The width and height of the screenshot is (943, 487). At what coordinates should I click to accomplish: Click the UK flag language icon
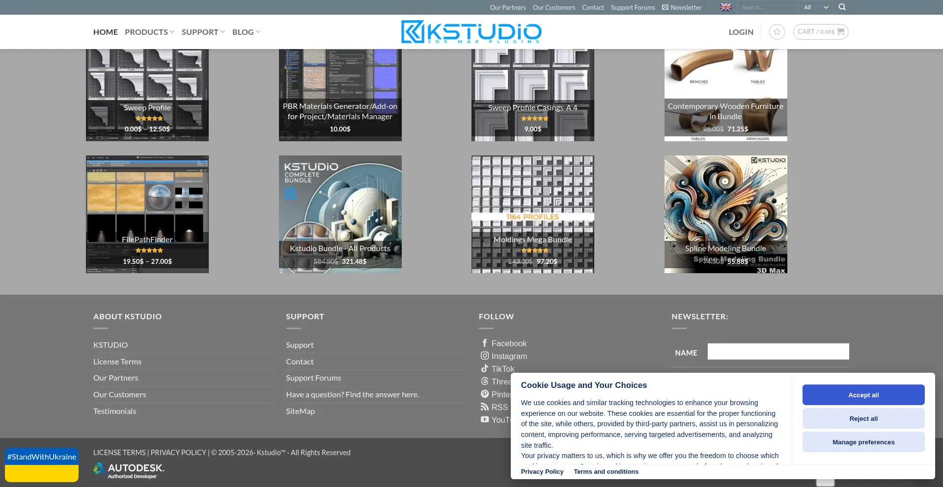(725, 7)
